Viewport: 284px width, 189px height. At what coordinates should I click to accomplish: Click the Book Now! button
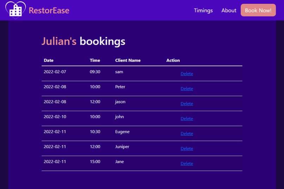click(258, 10)
